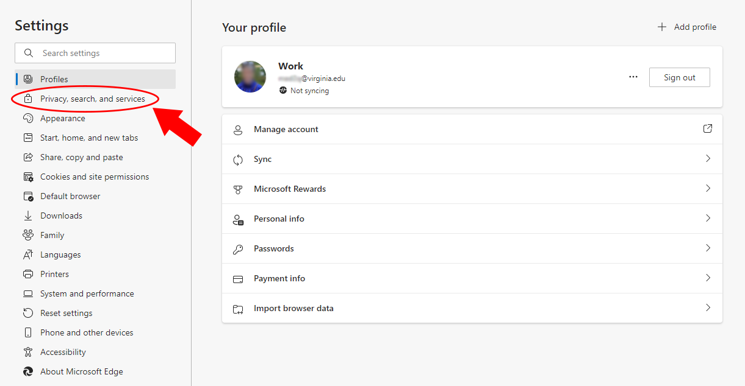Click the Printers icon in sidebar
Viewport: 745px width, 386px height.
click(27, 274)
